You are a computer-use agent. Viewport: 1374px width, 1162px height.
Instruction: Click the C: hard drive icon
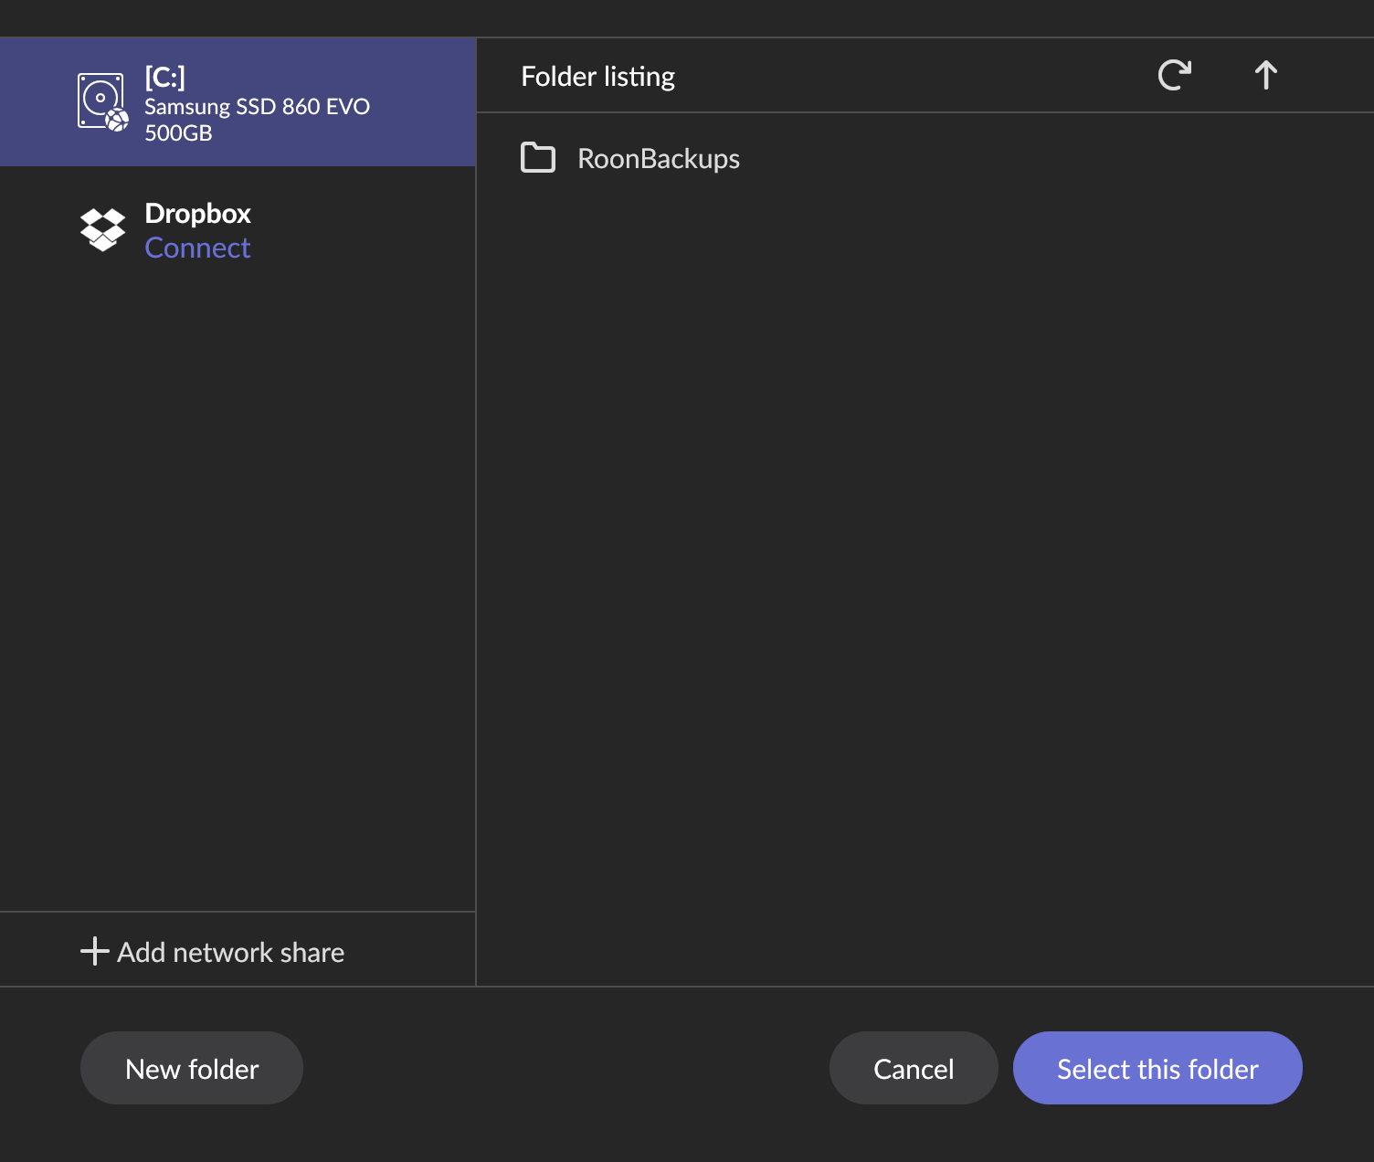(x=102, y=101)
